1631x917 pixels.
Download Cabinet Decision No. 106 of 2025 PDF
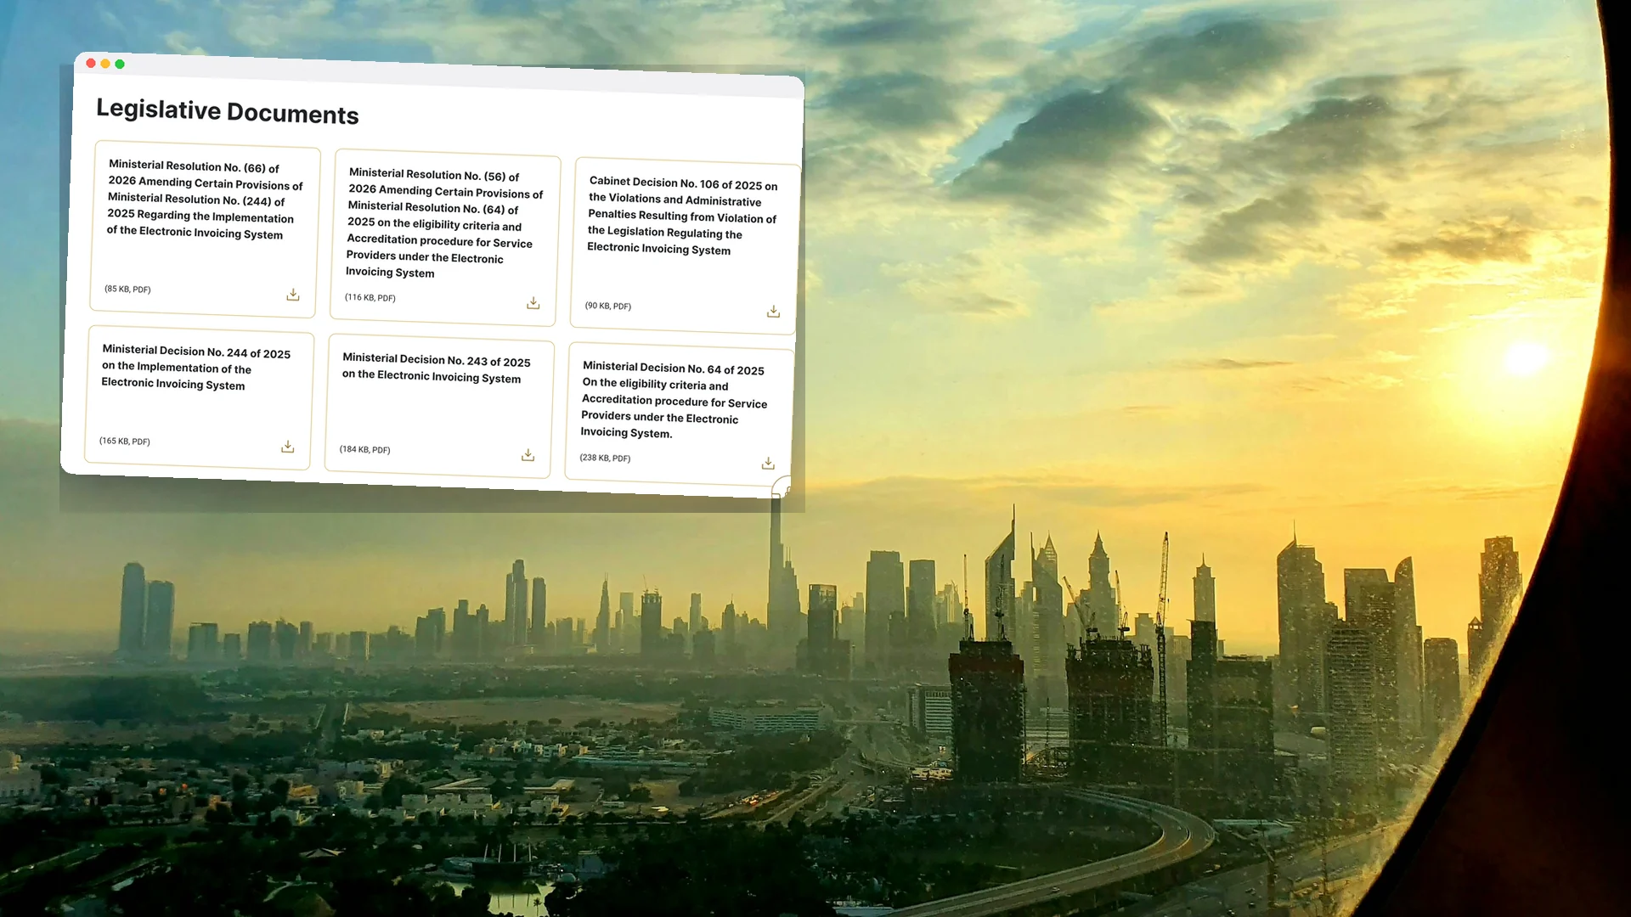[773, 312]
